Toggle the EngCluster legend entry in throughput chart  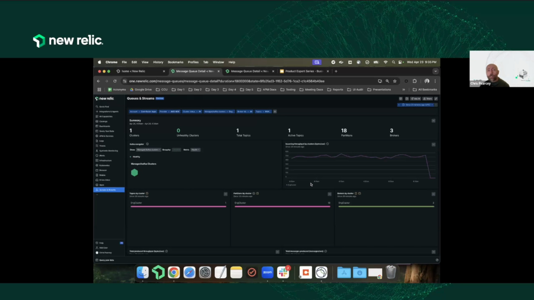pos(291,185)
